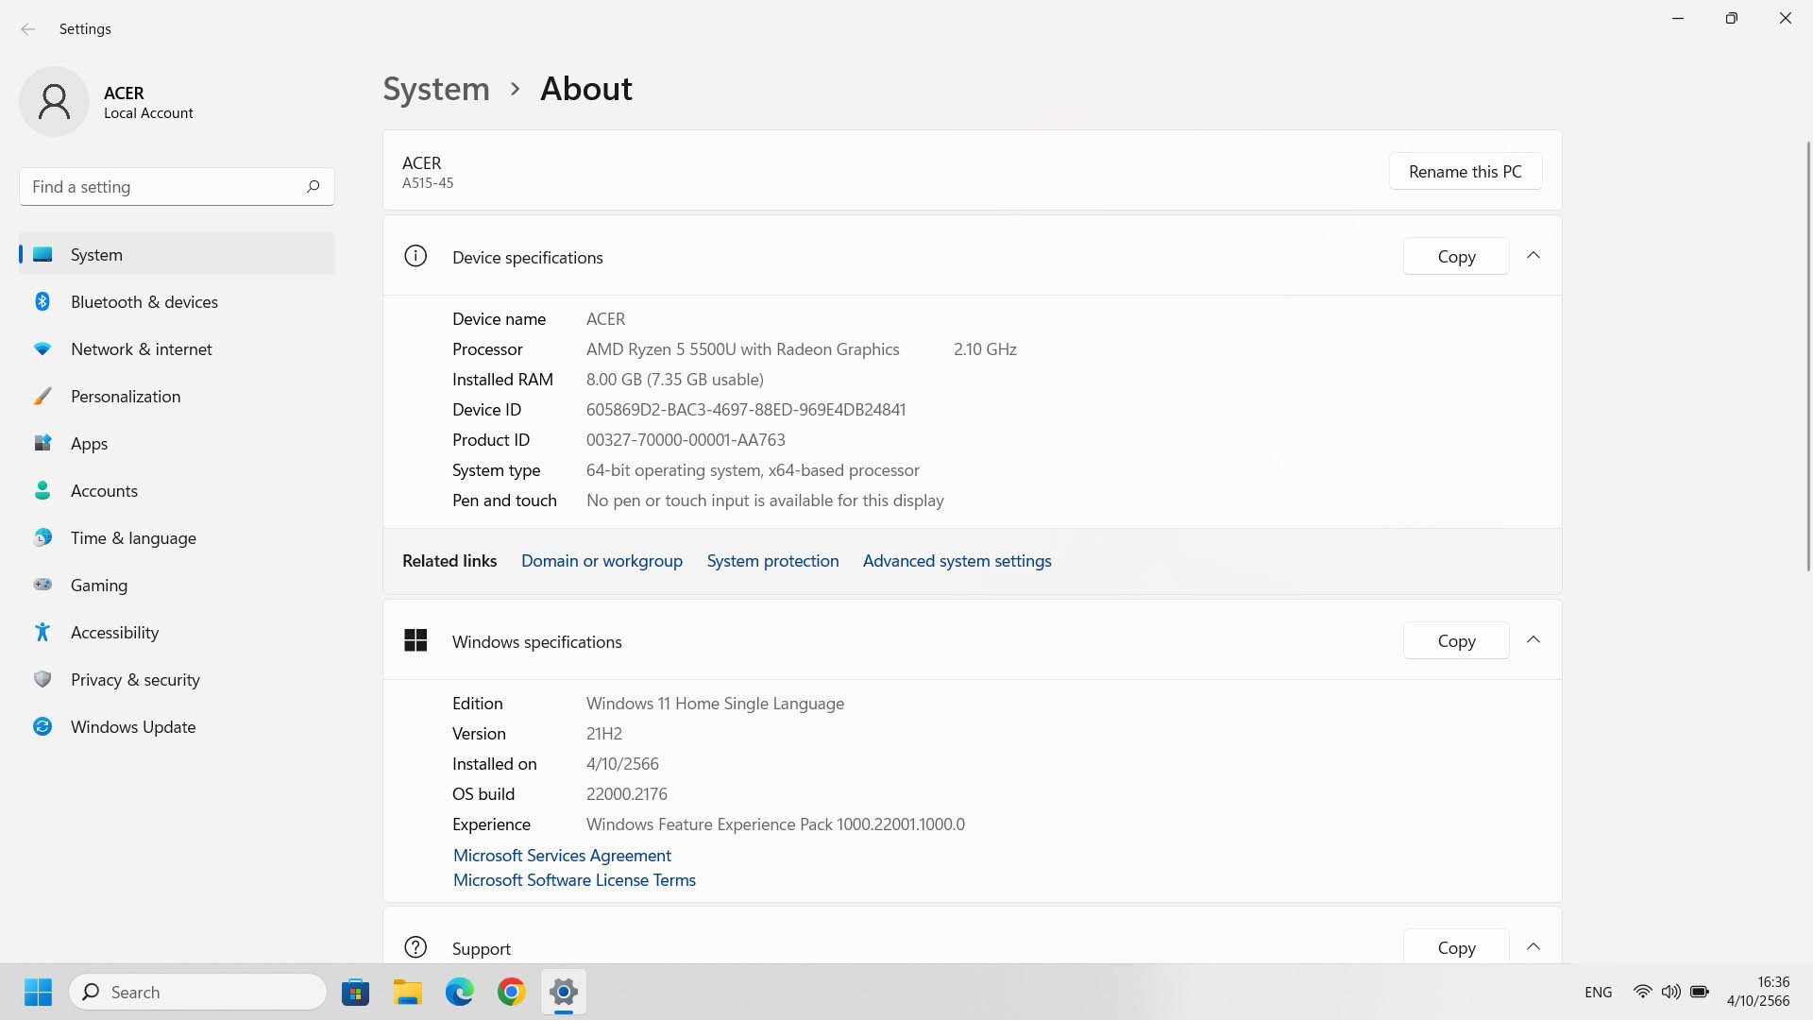Collapse the Support section chevron
Screen dimensions: 1813x1020
pos(1533,946)
